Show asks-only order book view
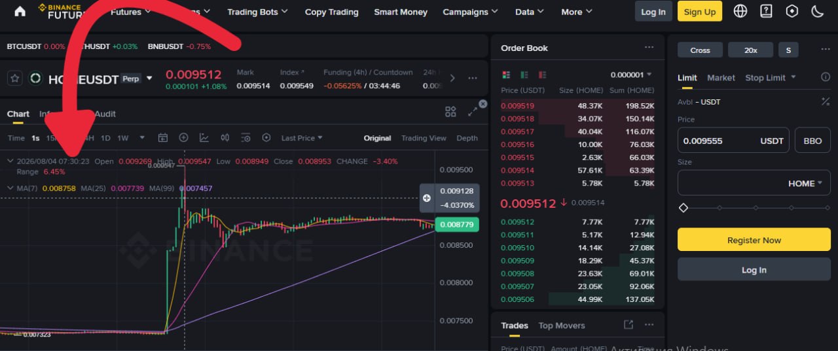 coord(541,75)
